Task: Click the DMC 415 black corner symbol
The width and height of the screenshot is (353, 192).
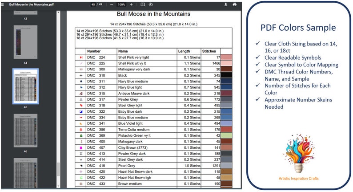Action: [x=81, y=166]
